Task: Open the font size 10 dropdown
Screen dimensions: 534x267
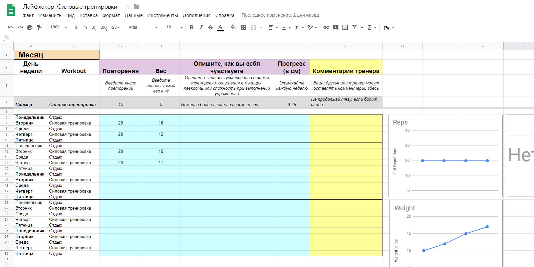Action: (175, 27)
